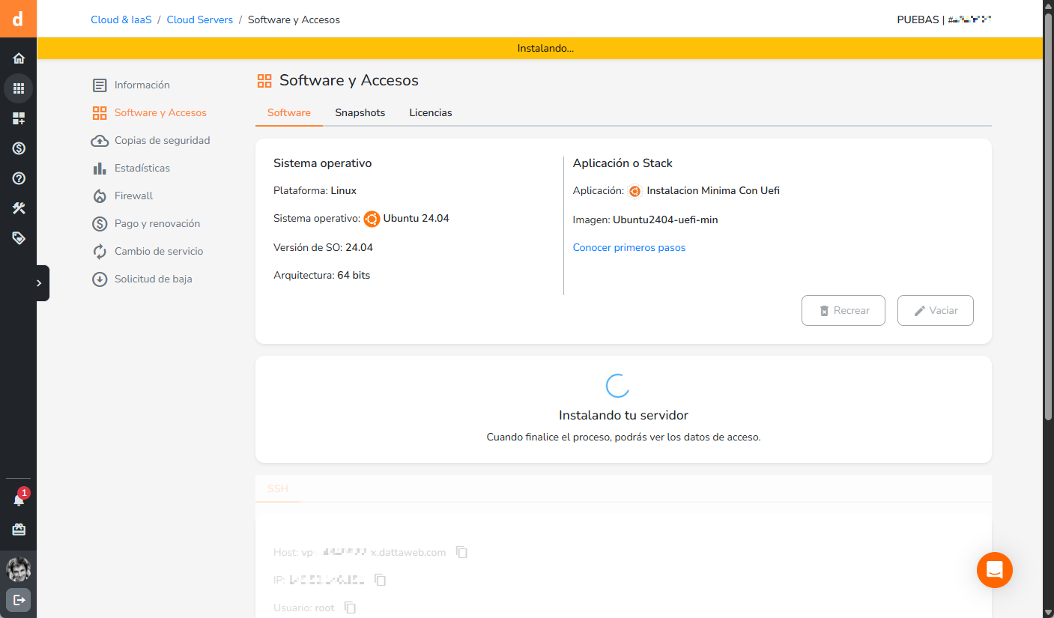This screenshot has width=1054, height=618.
Task: Click the logout icon
Action: click(x=19, y=599)
